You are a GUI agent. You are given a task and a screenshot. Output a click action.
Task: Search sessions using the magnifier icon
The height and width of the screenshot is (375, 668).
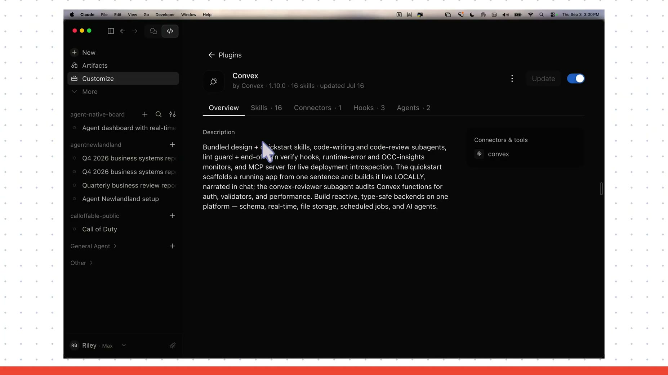(159, 114)
